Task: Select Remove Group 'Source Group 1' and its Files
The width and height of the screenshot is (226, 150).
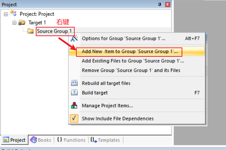Action: pos(131,70)
